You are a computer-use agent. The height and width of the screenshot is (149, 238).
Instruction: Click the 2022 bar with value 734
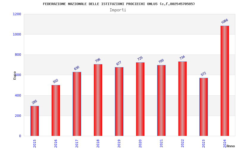pyautogui.click(x=182, y=99)
